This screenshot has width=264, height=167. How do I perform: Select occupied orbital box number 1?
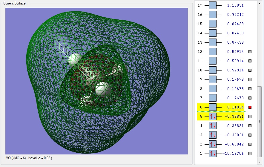(213, 154)
